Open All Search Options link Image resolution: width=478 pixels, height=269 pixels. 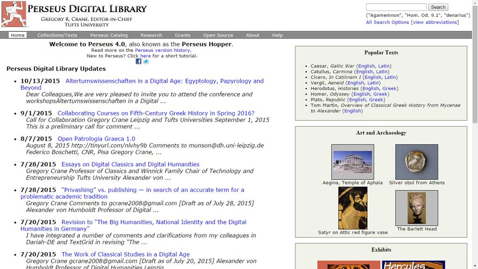coord(387,22)
